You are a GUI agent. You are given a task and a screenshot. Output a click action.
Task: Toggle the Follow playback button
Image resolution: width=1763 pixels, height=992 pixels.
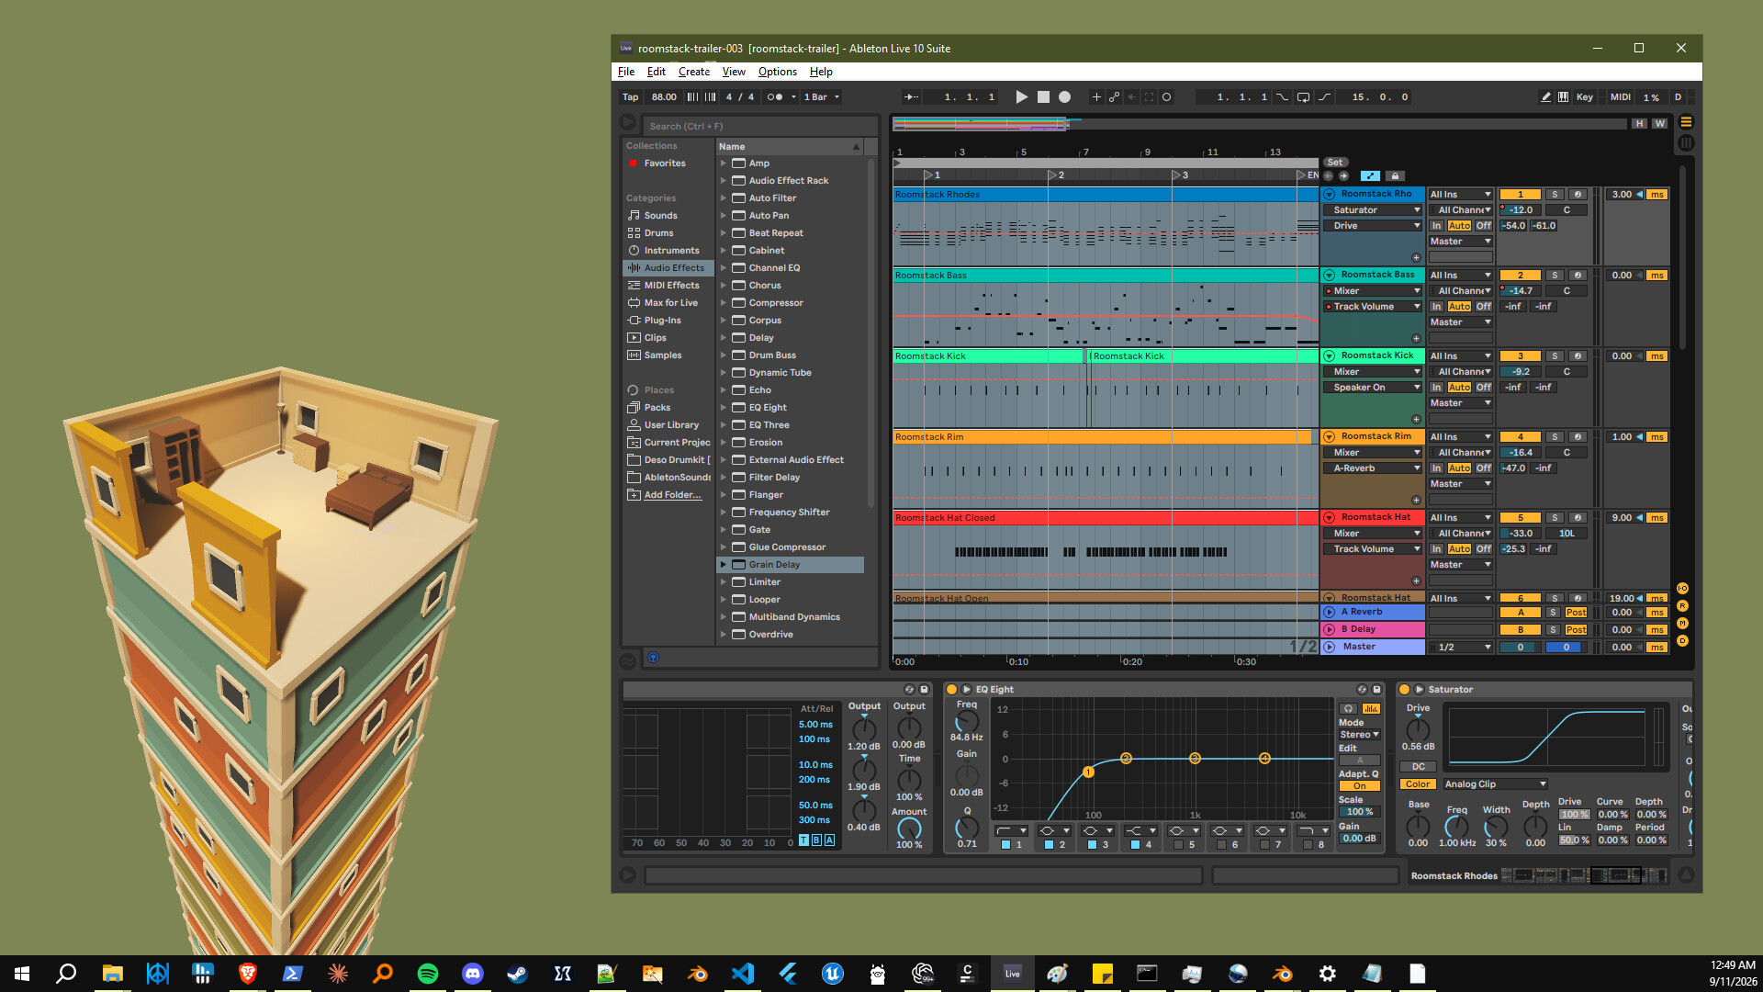pos(911,97)
